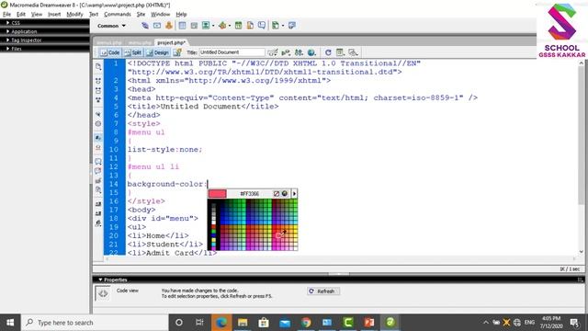Insert a Hyperlink from the Common toolbar
This screenshot has height=331, width=588.
point(145,26)
